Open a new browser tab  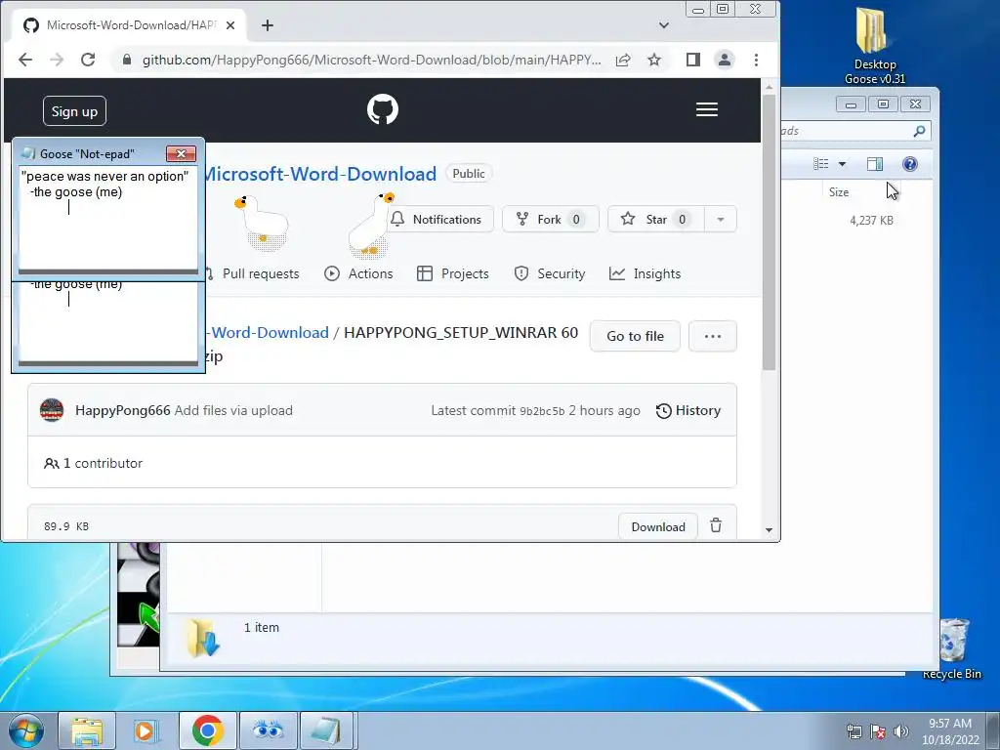[268, 25]
